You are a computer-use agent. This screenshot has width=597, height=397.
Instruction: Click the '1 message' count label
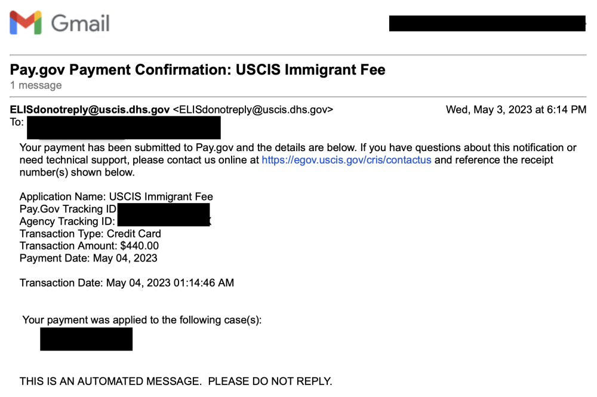[x=36, y=85]
